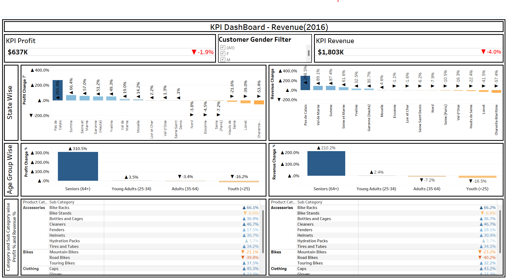The width and height of the screenshot is (507, 279).
Task: Select the Youth (<25) -16.2% profit bar
Action: tap(239, 182)
